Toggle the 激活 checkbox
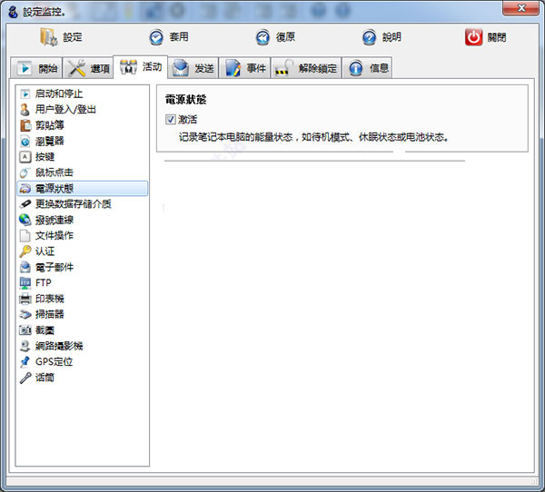The height and width of the screenshot is (492, 545). [x=171, y=120]
